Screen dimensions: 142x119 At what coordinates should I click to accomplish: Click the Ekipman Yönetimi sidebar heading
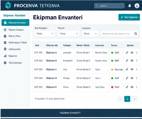pos(14,15)
